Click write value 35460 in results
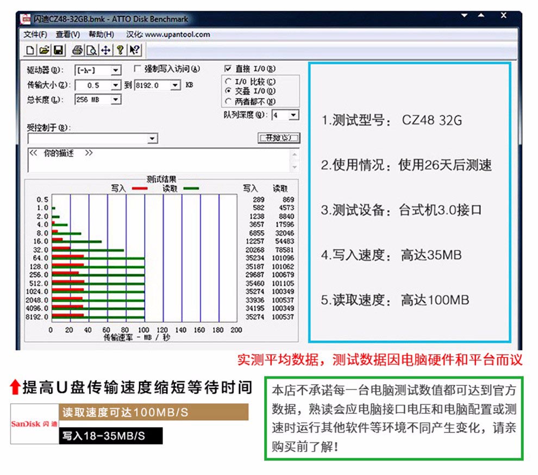The image size is (538, 475). coord(254,283)
